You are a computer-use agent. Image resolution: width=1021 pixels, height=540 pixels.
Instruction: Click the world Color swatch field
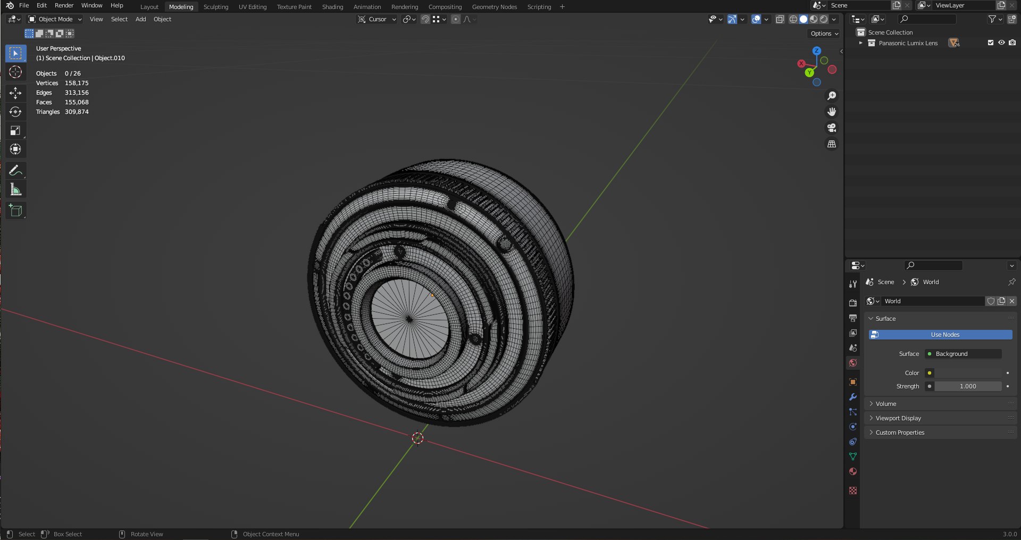[x=968, y=373]
